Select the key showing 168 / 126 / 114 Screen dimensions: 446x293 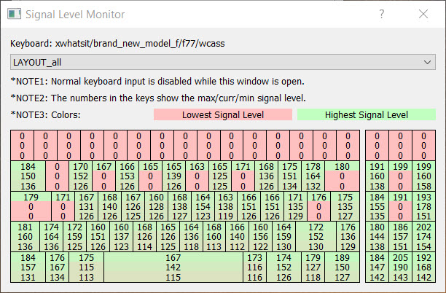pos(145,237)
